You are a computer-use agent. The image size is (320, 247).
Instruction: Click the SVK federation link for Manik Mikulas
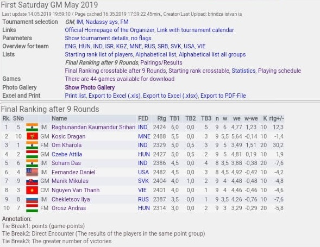click(x=143, y=181)
